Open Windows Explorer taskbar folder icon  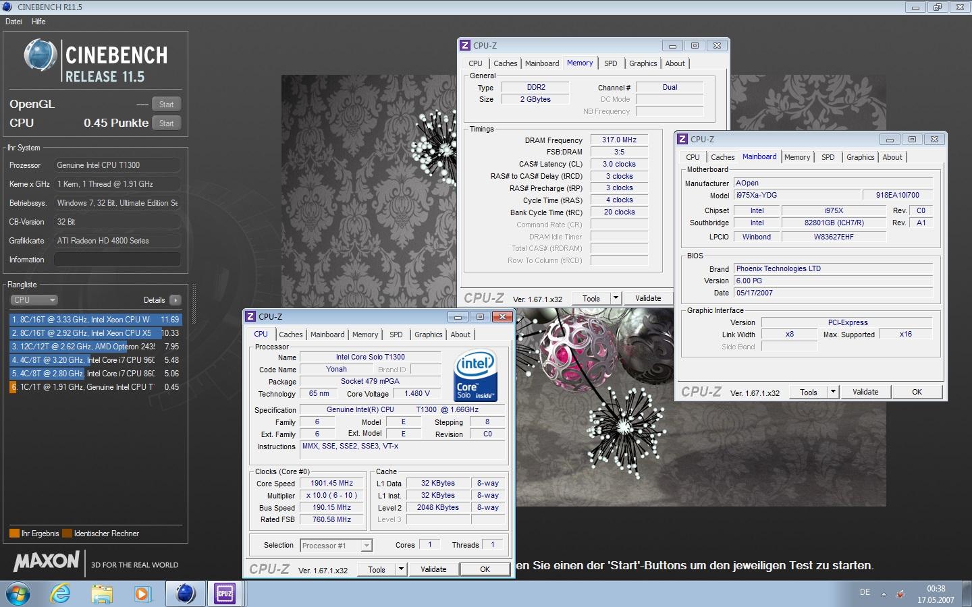[x=102, y=594]
